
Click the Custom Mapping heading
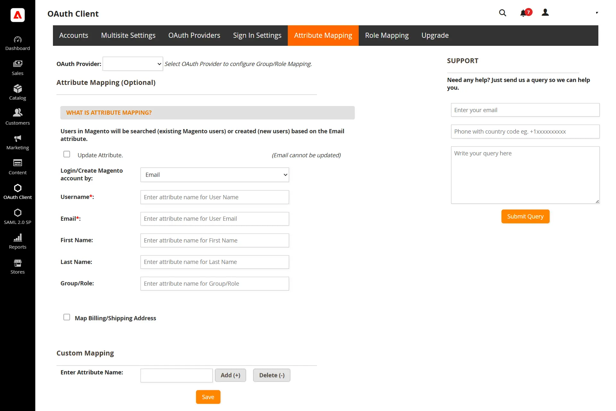(x=85, y=353)
